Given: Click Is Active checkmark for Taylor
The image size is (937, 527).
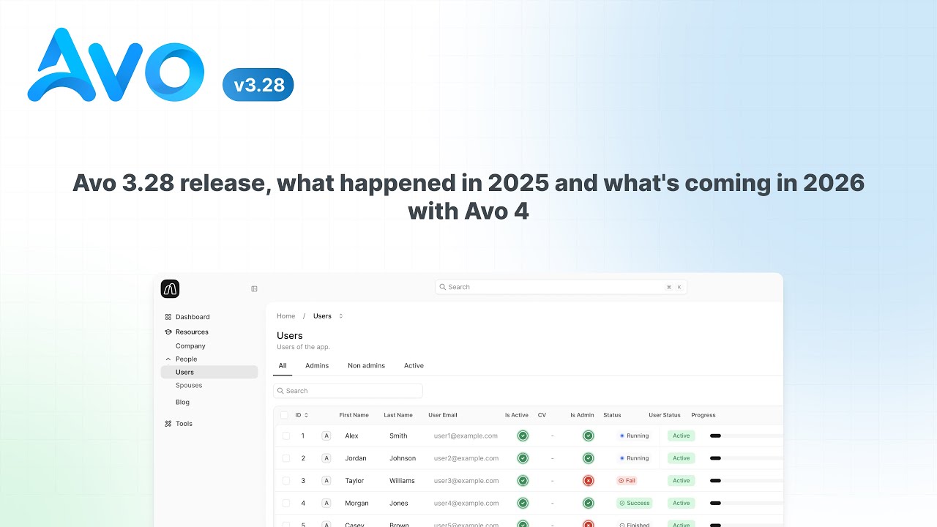Looking at the screenshot, I should (523, 481).
